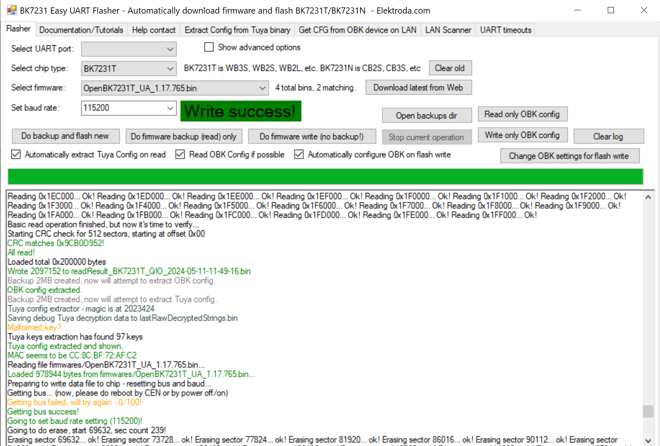Click log line 'Getting bus failed, will try again'
660x446 pixels.
[x=74, y=402]
